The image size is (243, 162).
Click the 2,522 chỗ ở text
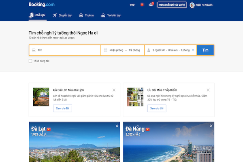133,134
